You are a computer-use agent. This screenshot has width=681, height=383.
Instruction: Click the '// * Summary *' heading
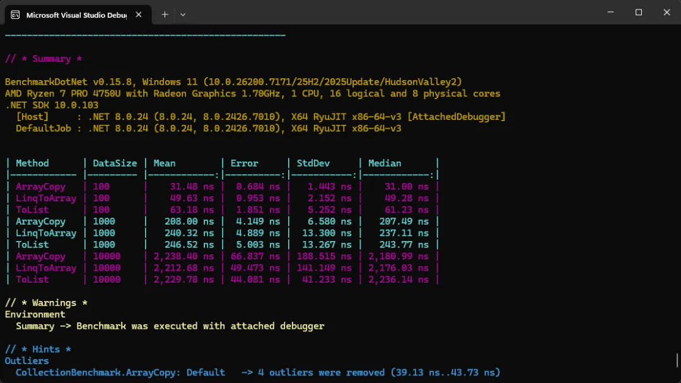[x=44, y=59]
